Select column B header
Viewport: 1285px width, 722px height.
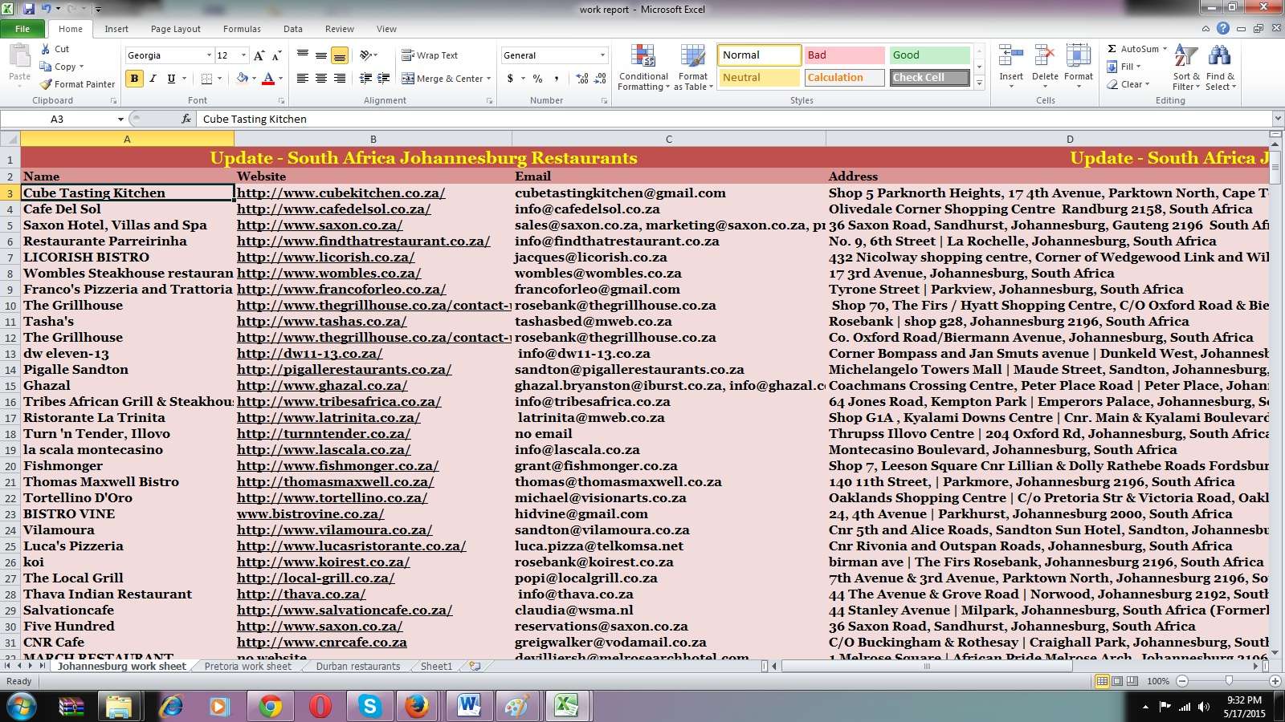pyautogui.click(x=373, y=139)
